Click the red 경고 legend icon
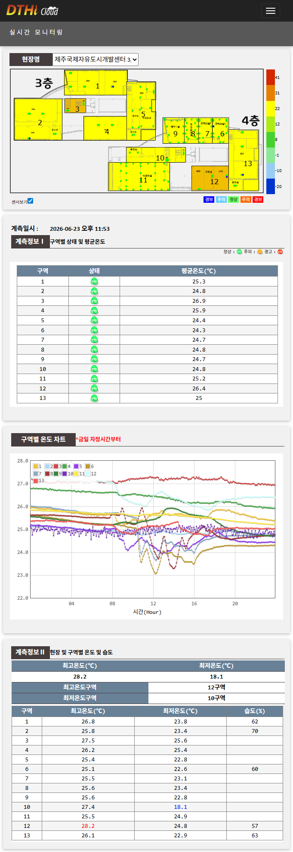This screenshot has height=852, width=293. [x=280, y=252]
